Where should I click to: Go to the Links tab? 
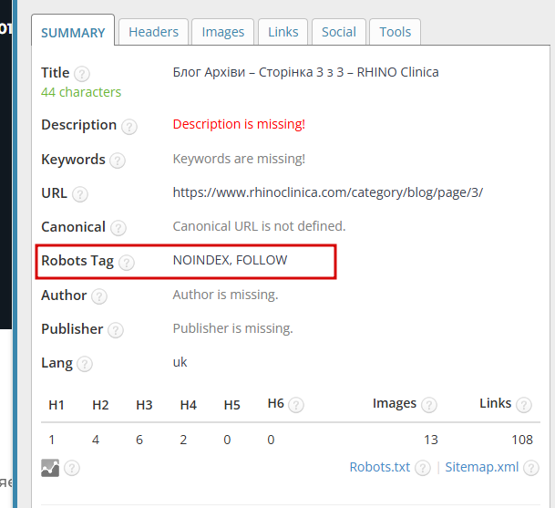(283, 32)
